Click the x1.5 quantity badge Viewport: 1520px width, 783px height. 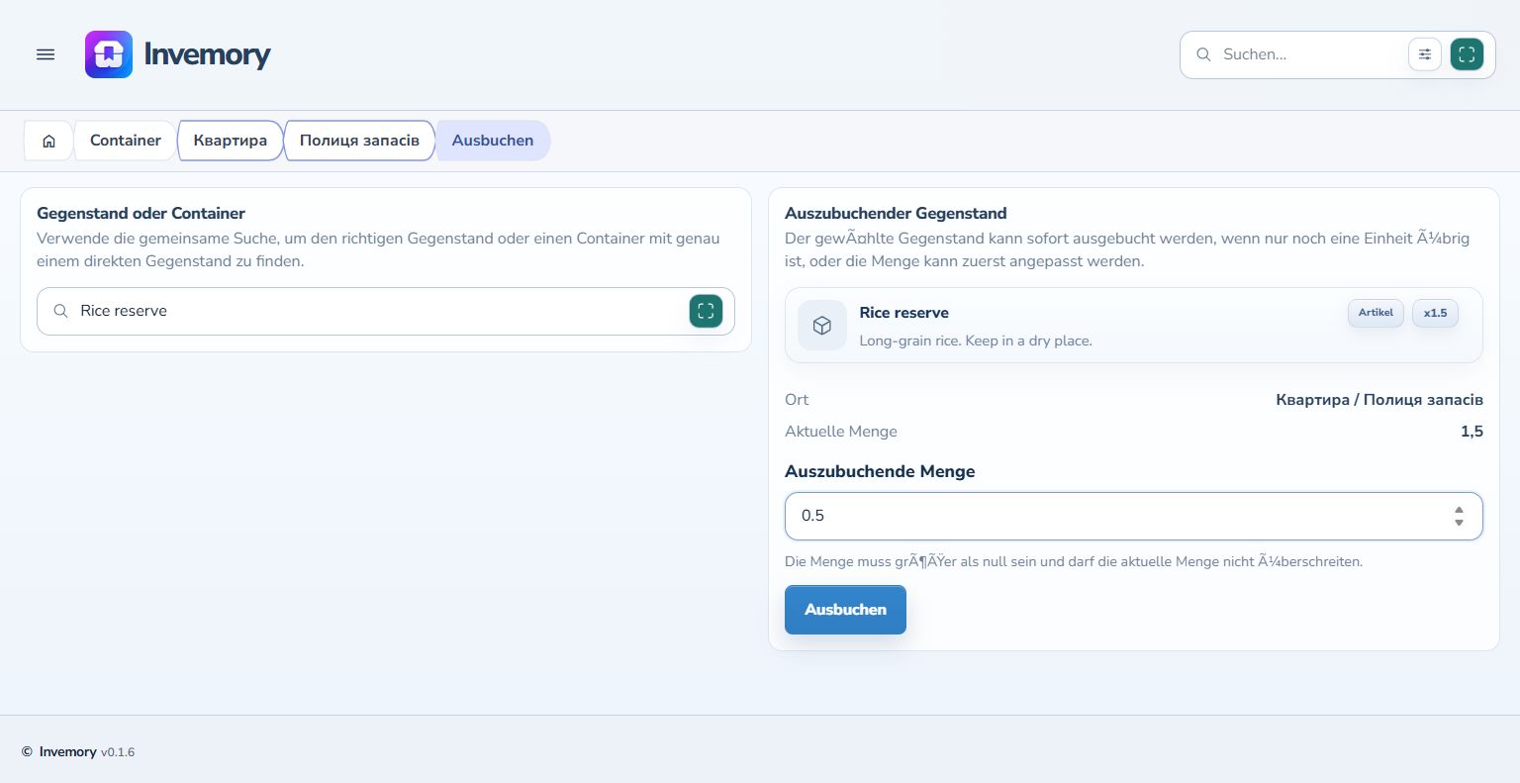1435,313
